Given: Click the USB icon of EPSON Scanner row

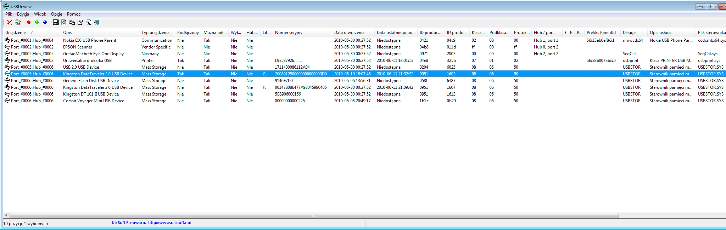Looking at the screenshot, I should (x=7, y=47).
